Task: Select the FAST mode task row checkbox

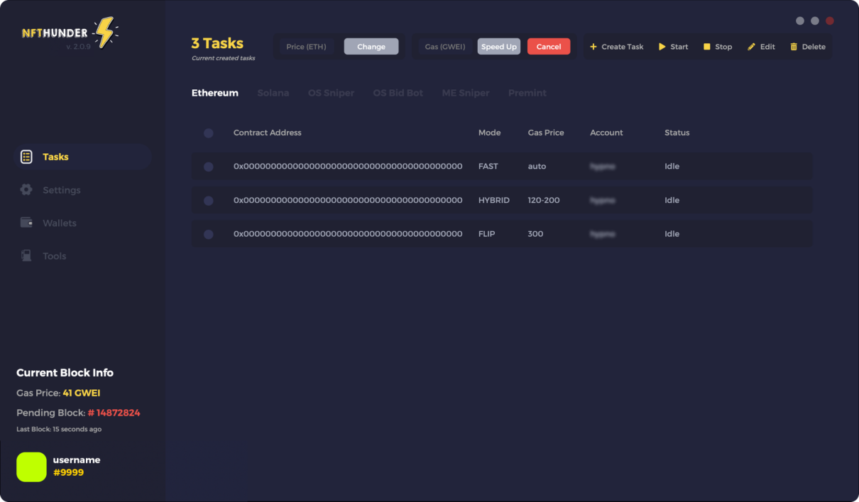Action: coord(208,167)
